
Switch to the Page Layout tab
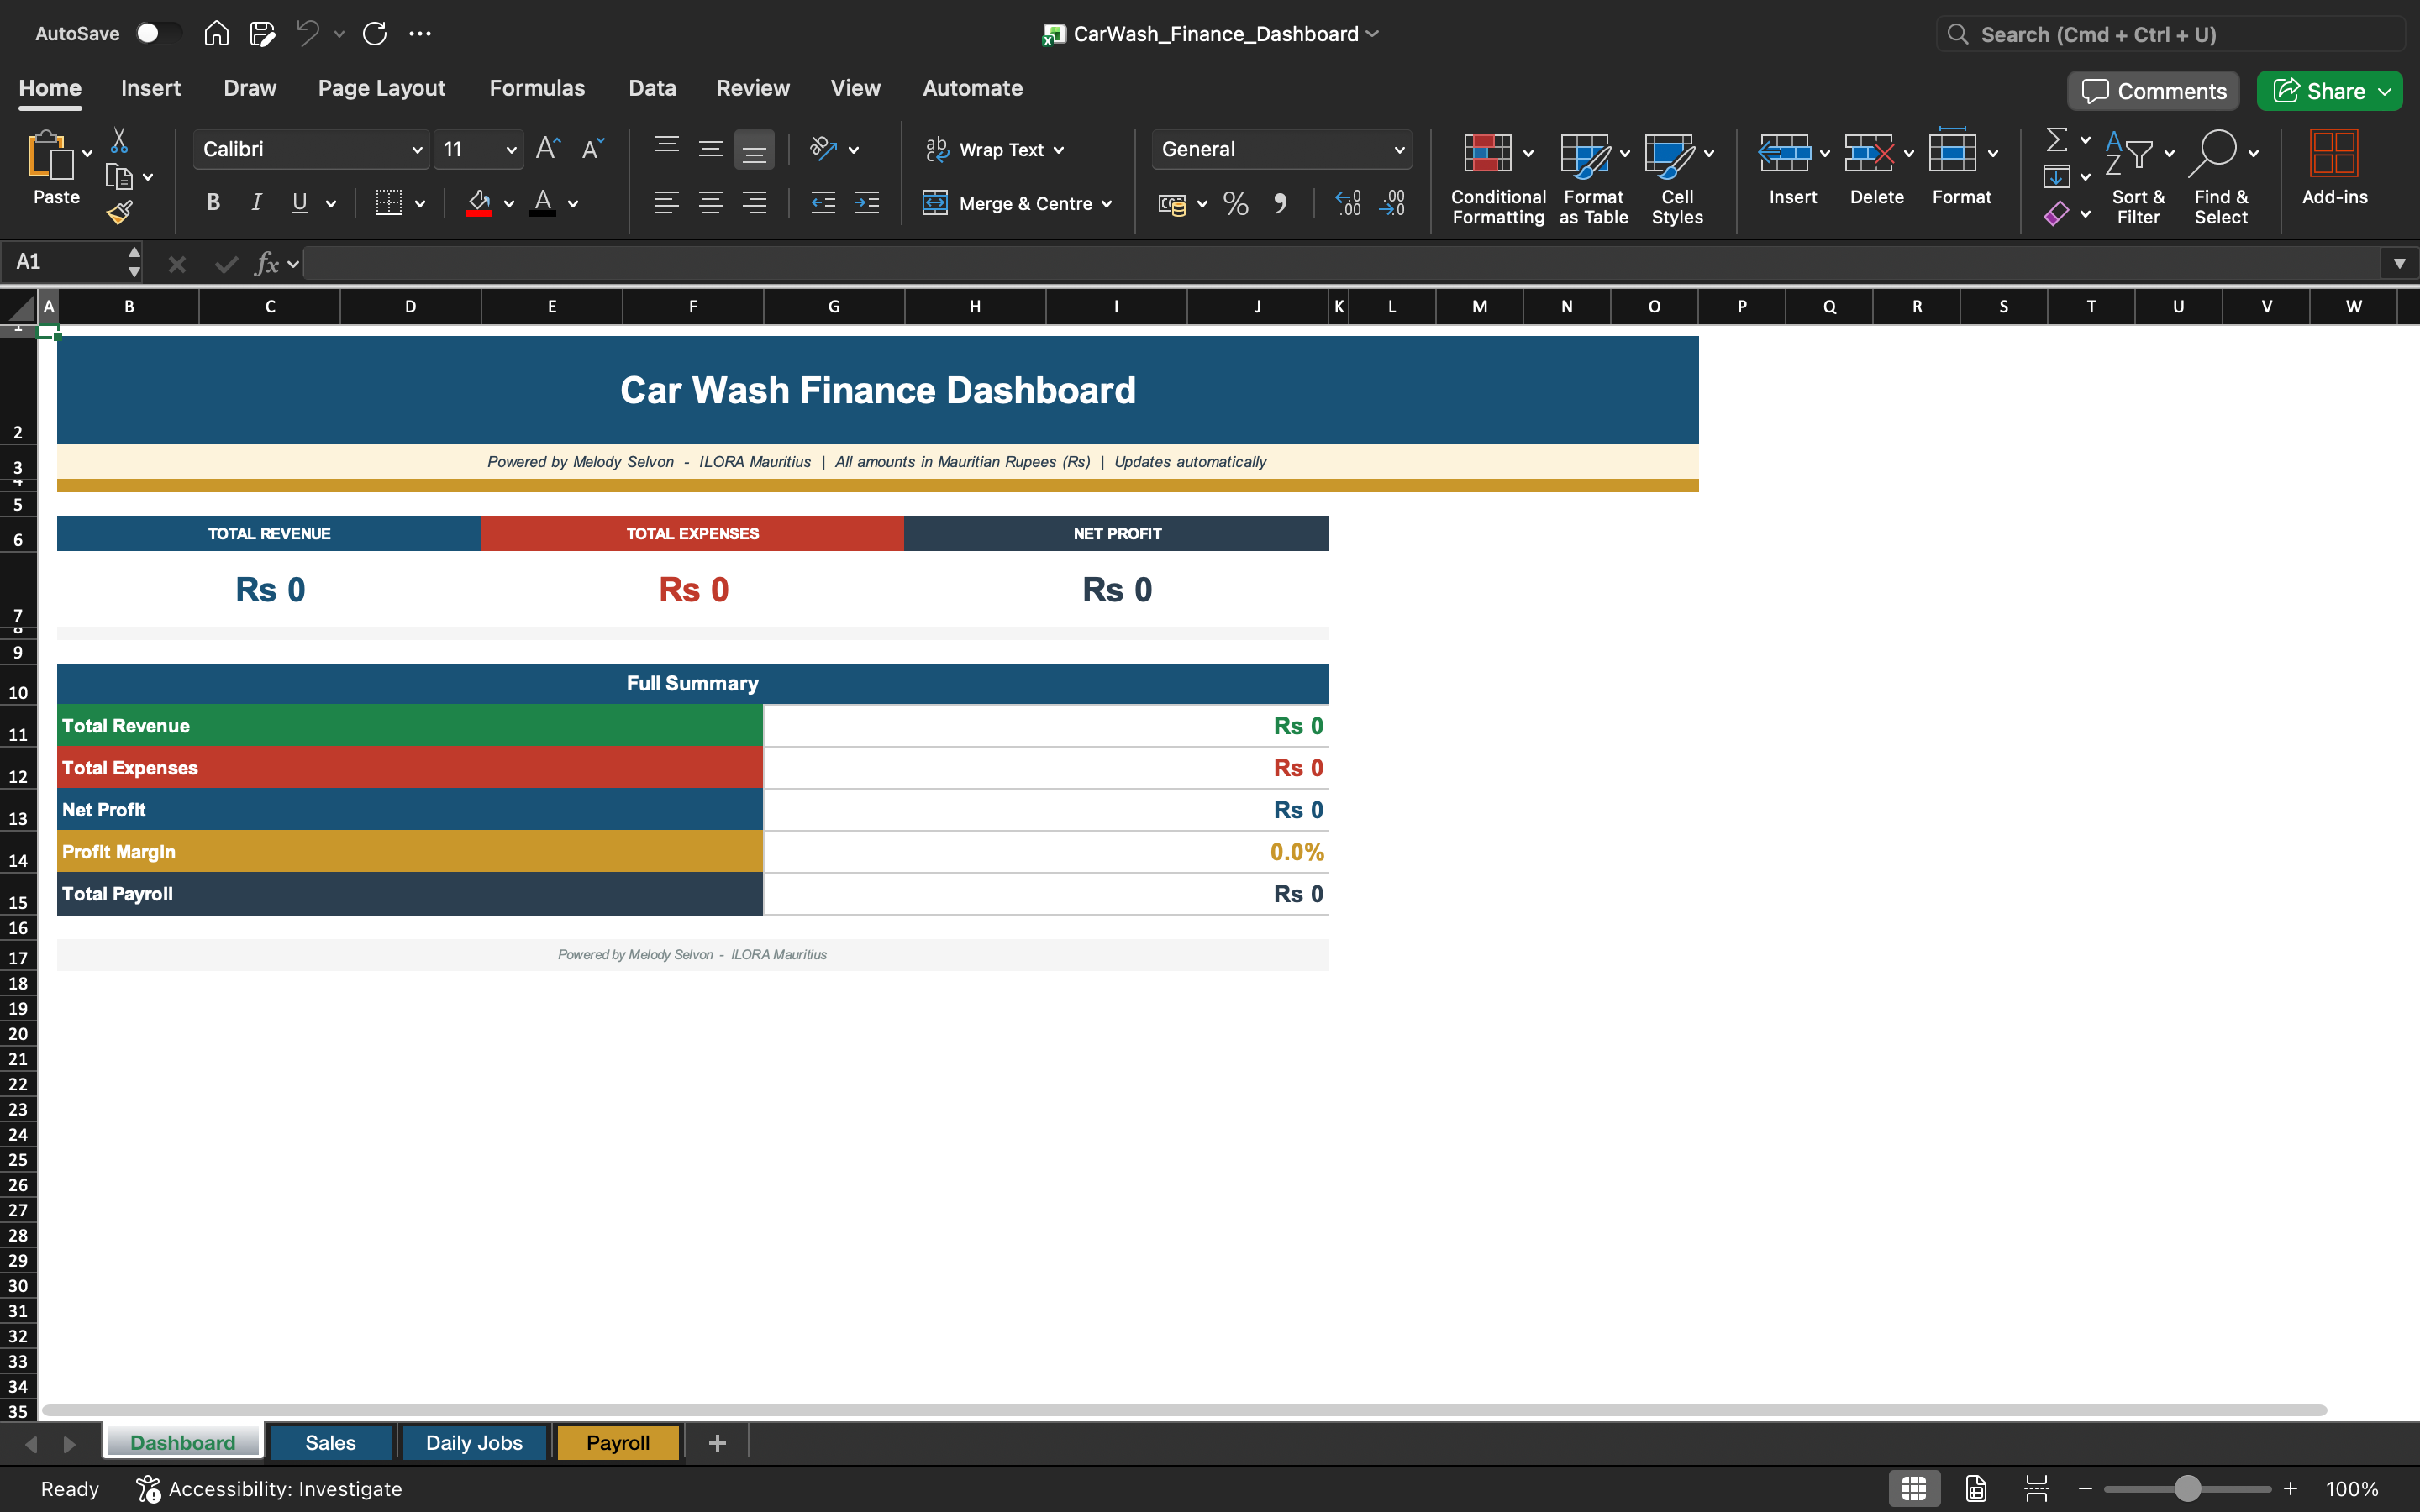pyautogui.click(x=381, y=88)
